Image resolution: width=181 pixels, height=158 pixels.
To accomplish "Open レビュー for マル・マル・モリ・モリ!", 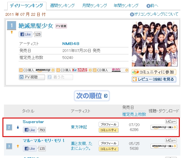I will (171, 140).
